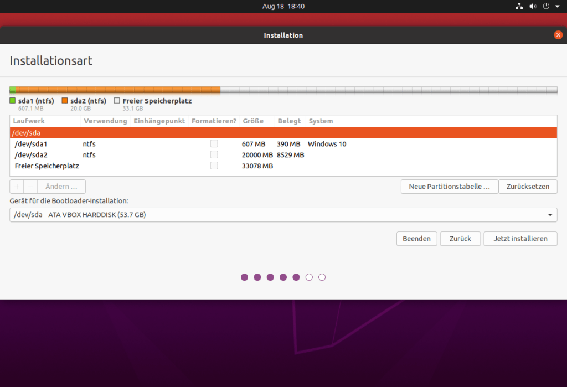567x387 pixels.
Task: Toggle format checkbox for Freier Speicherplatz row
Action: pos(214,166)
